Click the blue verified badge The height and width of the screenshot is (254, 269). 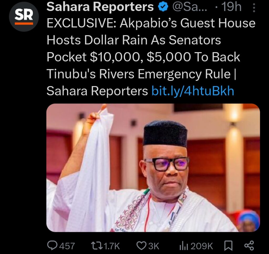[x=163, y=7]
